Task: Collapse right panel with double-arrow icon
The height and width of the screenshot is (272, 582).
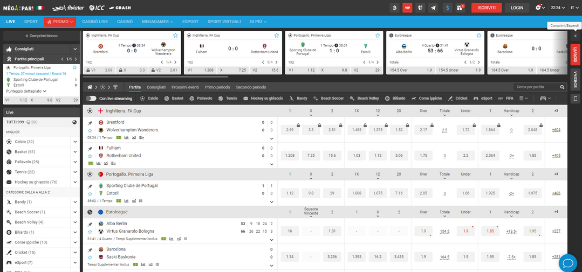Action: pyautogui.click(x=576, y=36)
